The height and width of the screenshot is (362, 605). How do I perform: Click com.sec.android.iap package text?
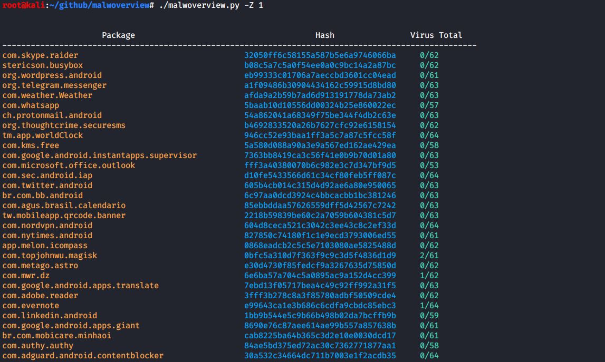click(x=47, y=176)
